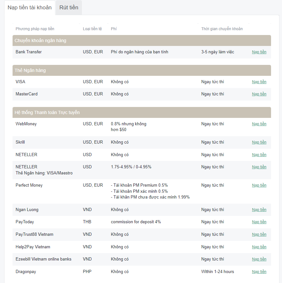Click Nạp tiền for NETELLER Không có row
Viewport: 282px width, 283px height.
point(259,155)
